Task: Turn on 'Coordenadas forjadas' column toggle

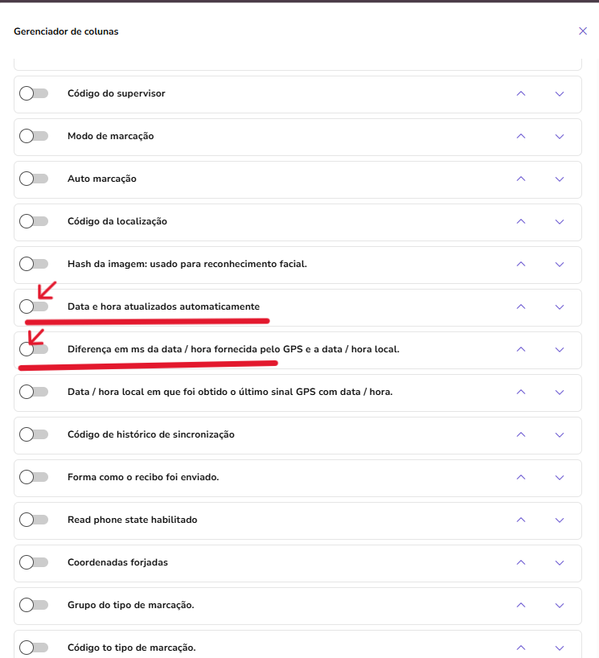Action: pyautogui.click(x=34, y=562)
